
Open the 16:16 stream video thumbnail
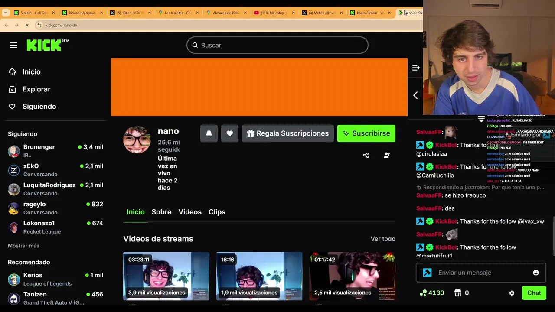(x=259, y=276)
